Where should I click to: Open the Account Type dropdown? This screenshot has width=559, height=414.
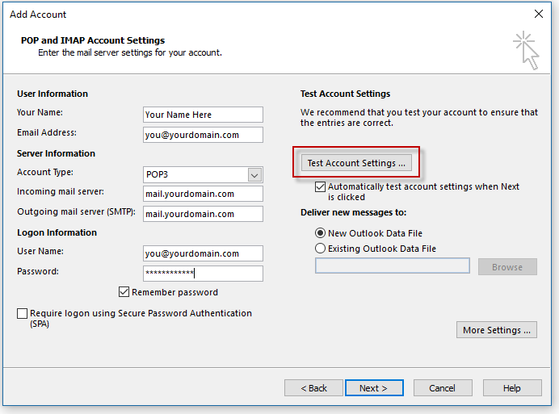point(254,175)
